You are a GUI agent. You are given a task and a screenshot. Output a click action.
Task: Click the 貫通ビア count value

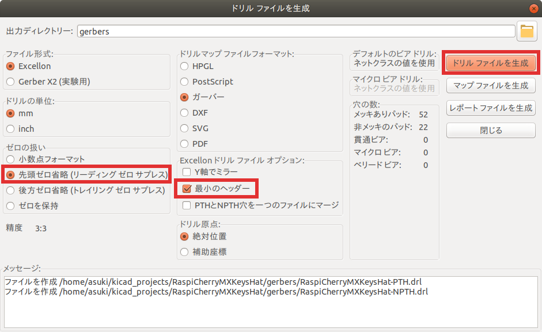coord(426,140)
